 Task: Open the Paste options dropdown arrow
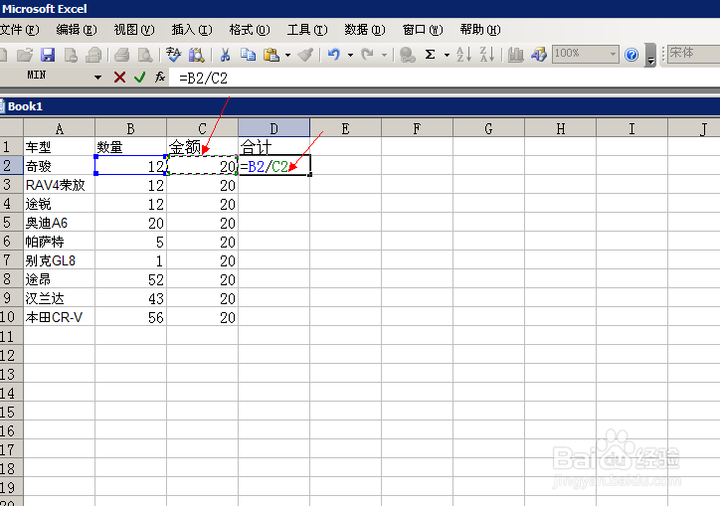pyautogui.click(x=288, y=55)
